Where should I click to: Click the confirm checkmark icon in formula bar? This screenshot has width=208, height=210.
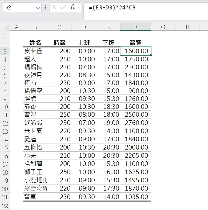(x=63, y=8)
